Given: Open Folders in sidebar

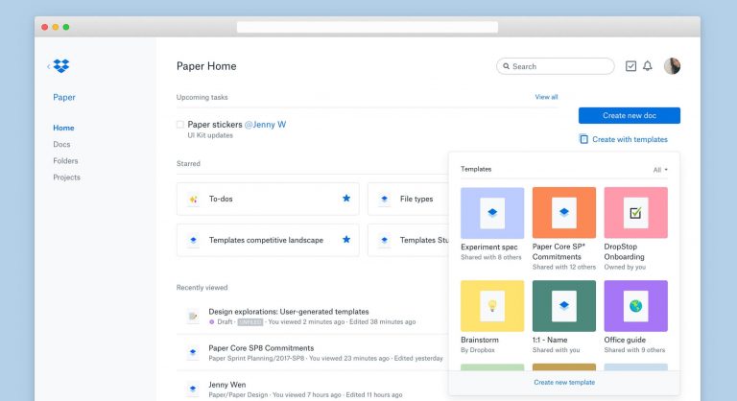Looking at the screenshot, I should pos(65,161).
